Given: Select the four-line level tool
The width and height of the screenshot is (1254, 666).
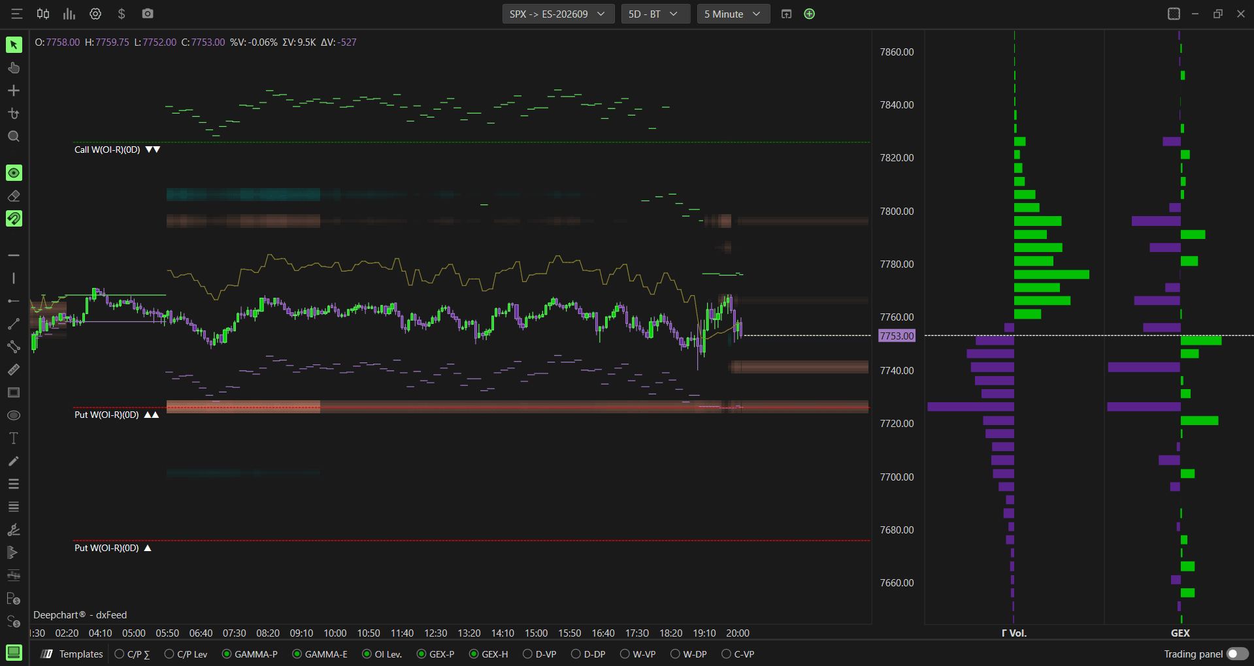Looking at the screenshot, I should 14,507.
